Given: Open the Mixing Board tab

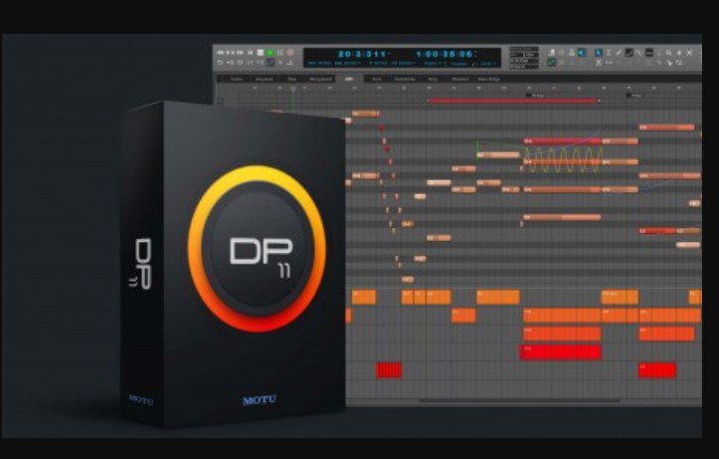Looking at the screenshot, I should pos(320,79).
